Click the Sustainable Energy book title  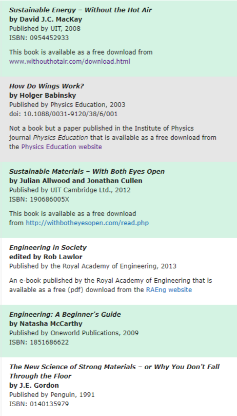pos(81,10)
